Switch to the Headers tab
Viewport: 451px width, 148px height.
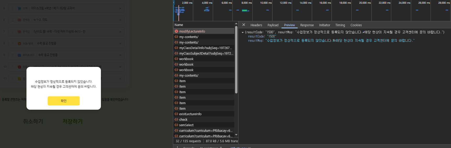click(x=256, y=25)
